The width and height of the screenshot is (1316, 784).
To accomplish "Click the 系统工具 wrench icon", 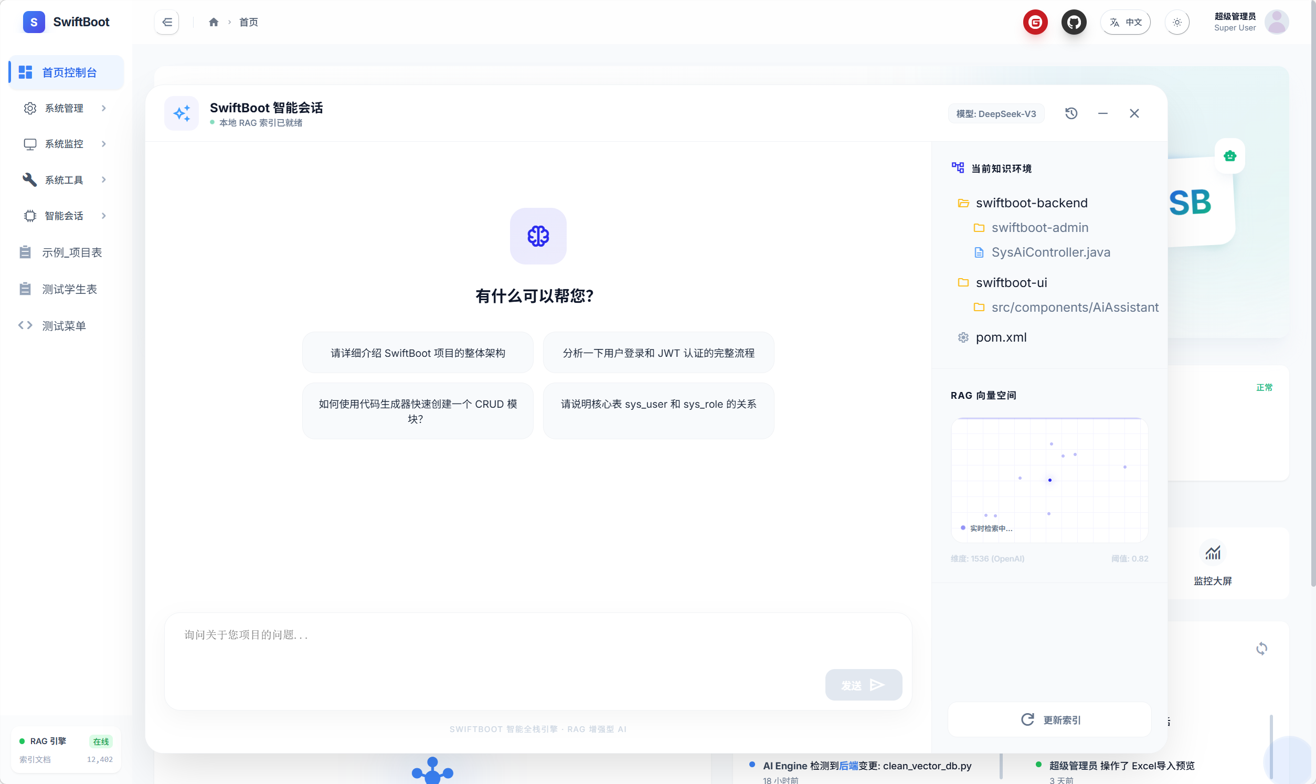I will (30, 179).
